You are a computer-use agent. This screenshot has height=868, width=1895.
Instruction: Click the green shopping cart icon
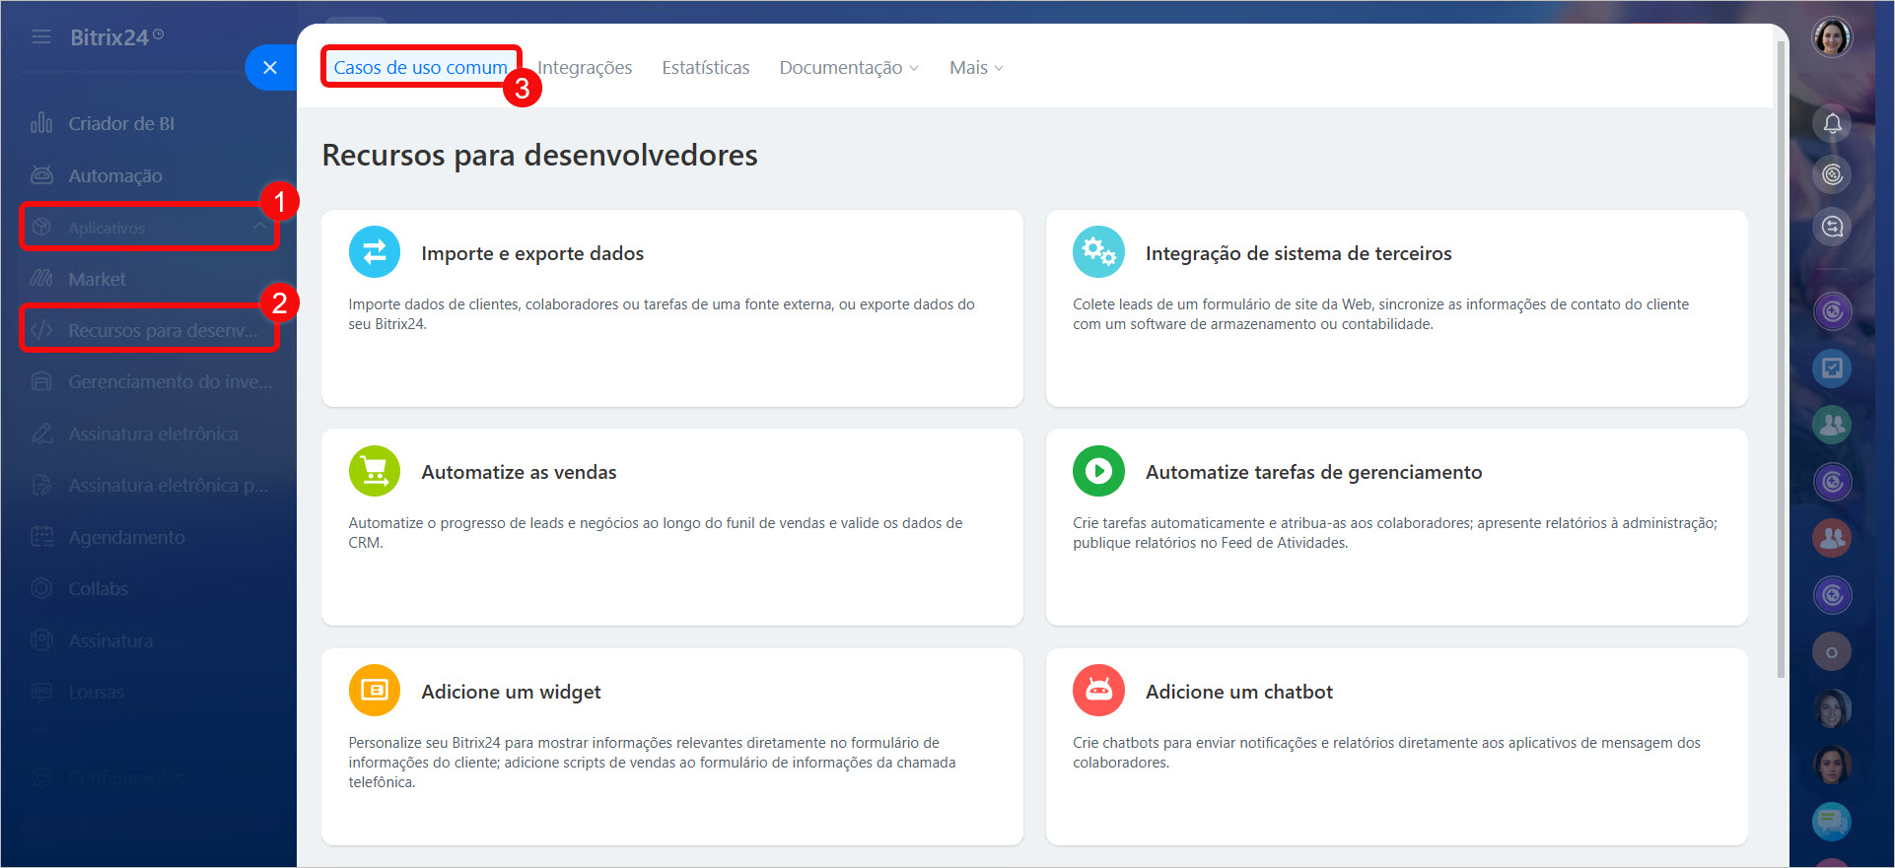(x=375, y=471)
